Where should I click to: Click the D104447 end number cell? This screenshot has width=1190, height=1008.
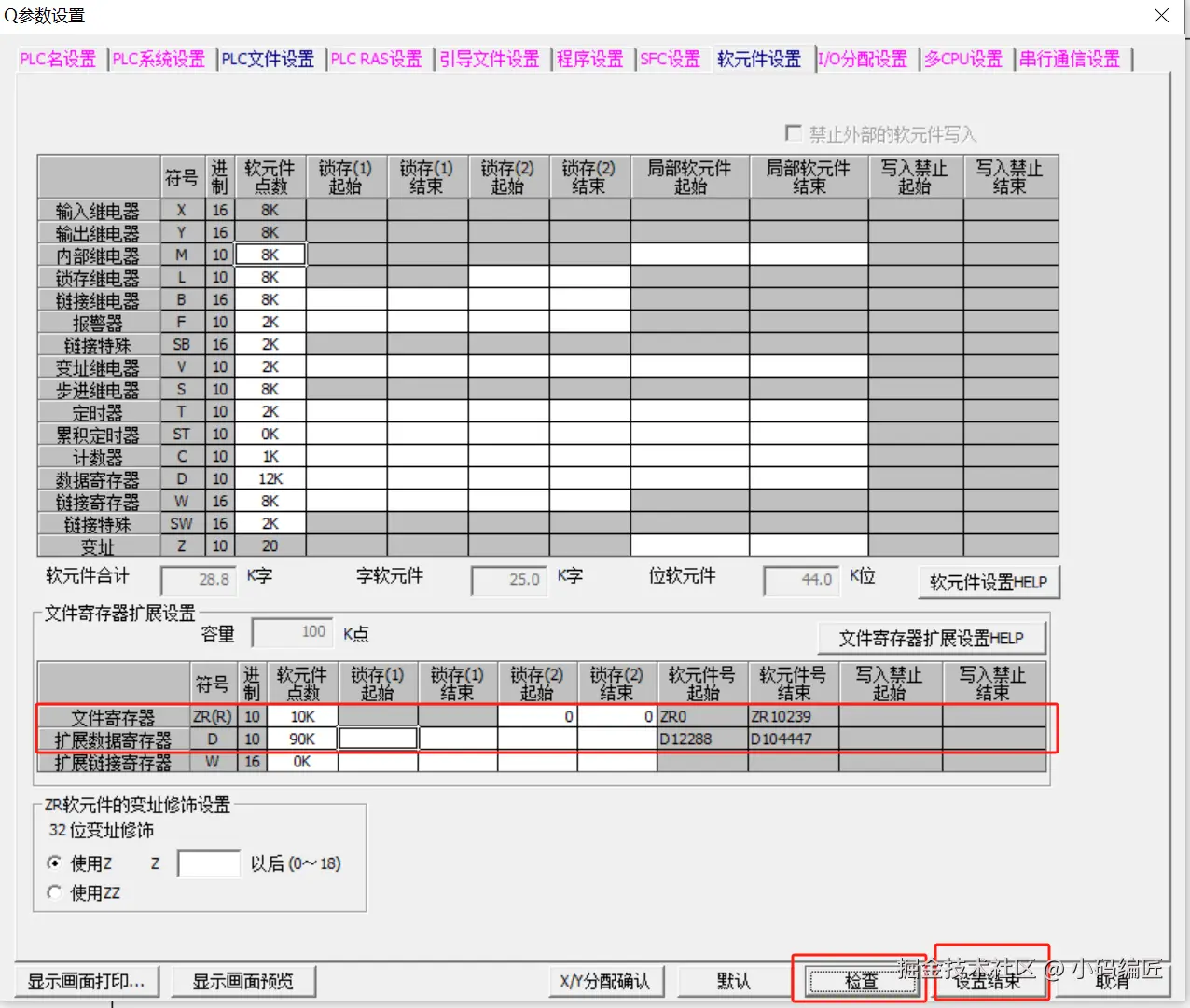pyautogui.click(x=793, y=739)
